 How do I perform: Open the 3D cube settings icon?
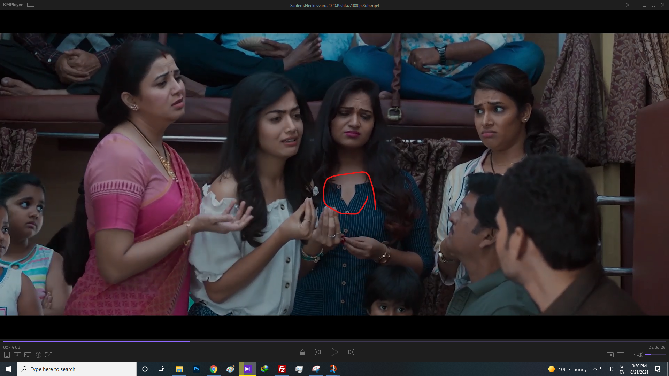pyautogui.click(x=38, y=355)
